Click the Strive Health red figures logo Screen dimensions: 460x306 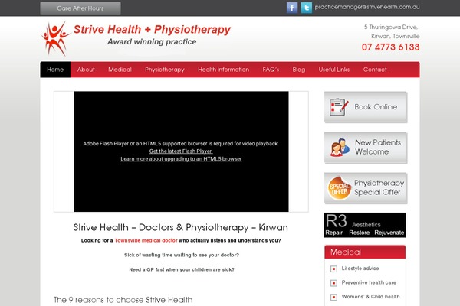coord(56,38)
